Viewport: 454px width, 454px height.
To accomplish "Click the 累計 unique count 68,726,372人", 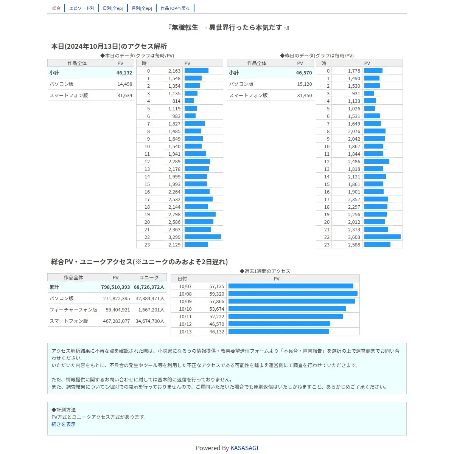I will [149, 287].
